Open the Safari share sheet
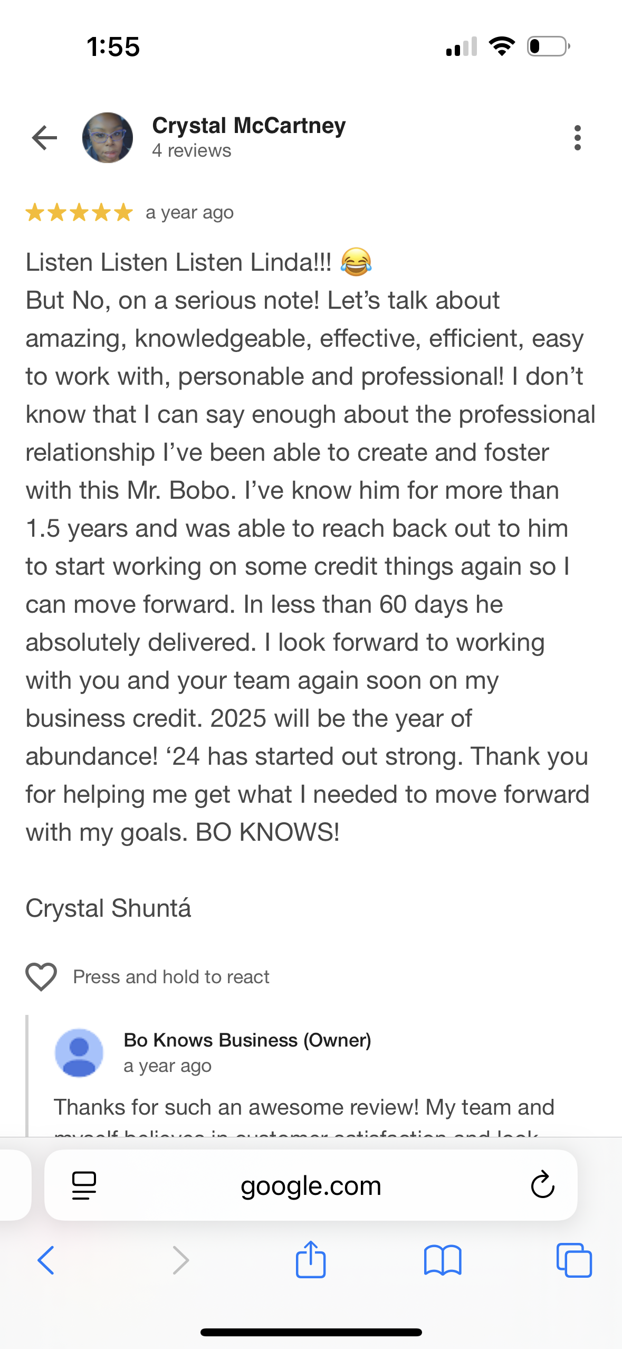The image size is (622, 1349). click(x=311, y=1259)
